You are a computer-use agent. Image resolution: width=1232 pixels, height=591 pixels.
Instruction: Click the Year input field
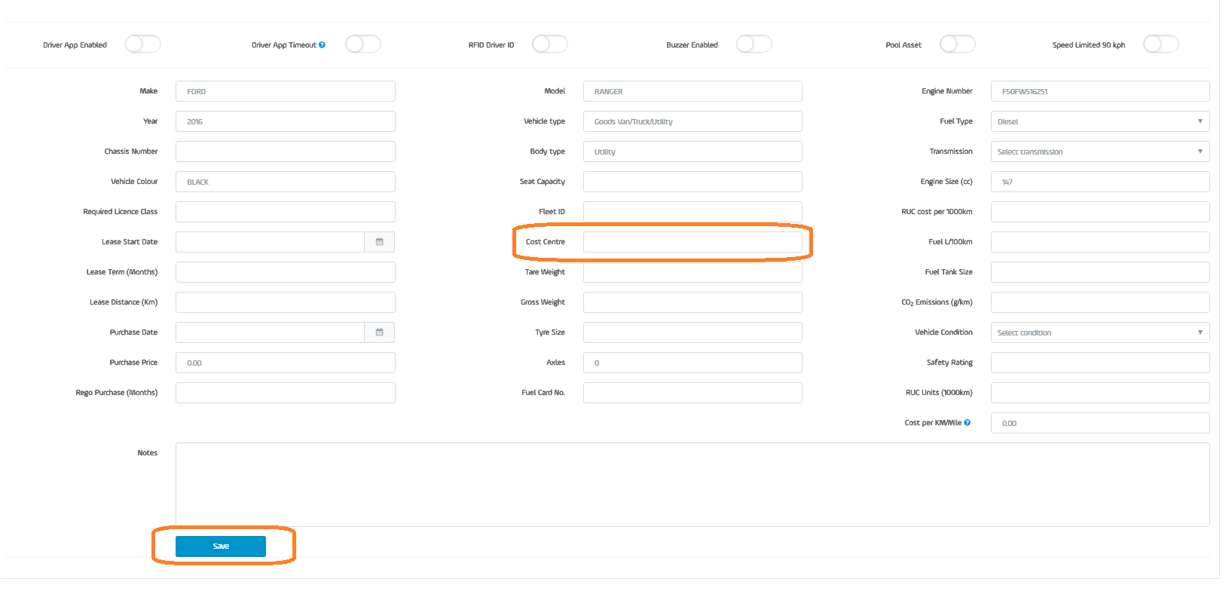(x=286, y=121)
